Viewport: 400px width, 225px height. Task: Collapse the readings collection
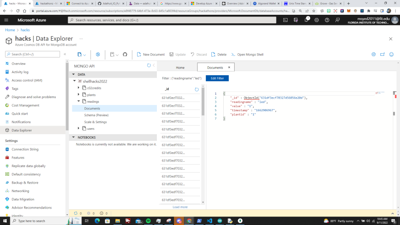[79, 101]
